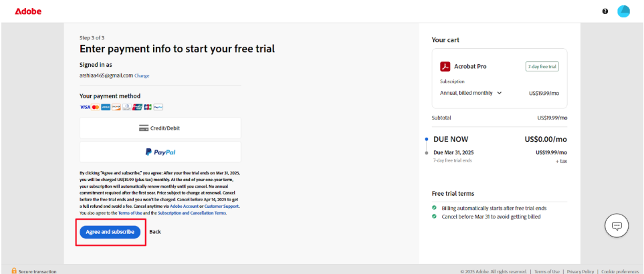Open the Customer Support link

(x=221, y=207)
